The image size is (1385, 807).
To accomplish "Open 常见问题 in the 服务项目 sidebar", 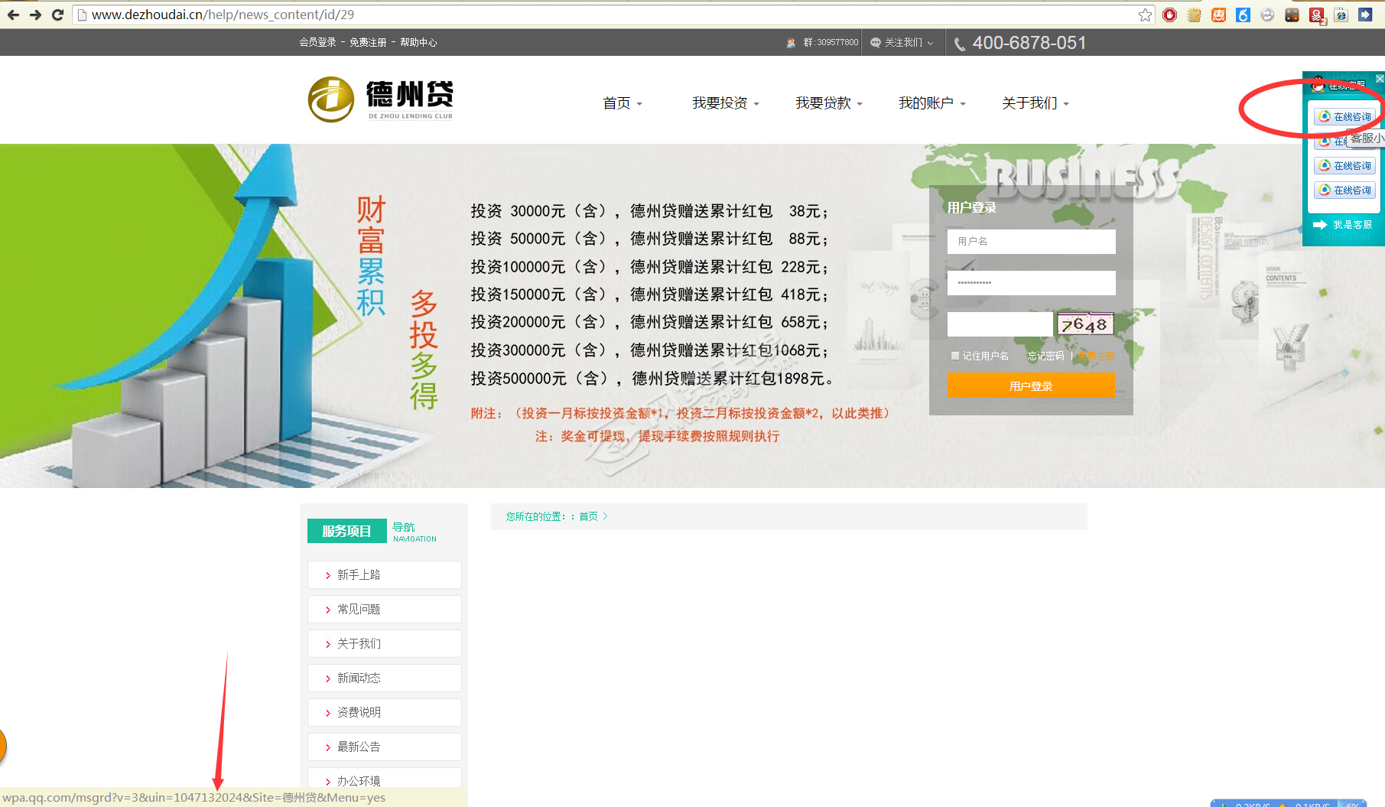I will (x=385, y=609).
